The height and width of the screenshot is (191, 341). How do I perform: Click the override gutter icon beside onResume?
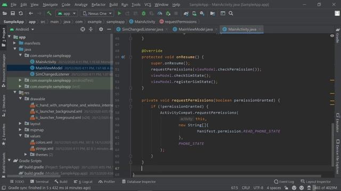pos(123,57)
